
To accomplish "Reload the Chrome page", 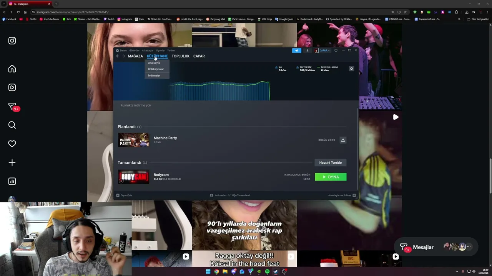I will click(18, 12).
